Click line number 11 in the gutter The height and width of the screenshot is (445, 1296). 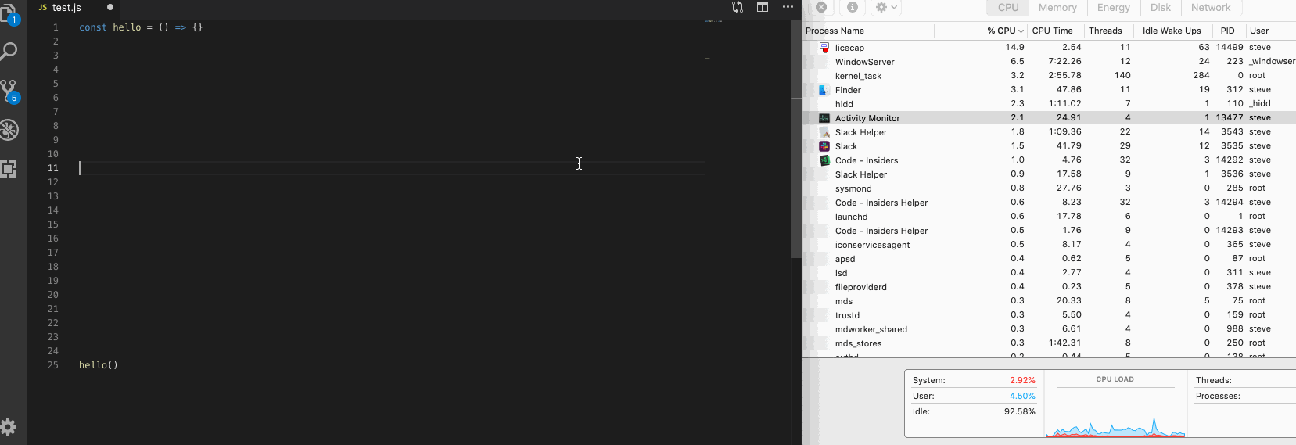[53, 168]
